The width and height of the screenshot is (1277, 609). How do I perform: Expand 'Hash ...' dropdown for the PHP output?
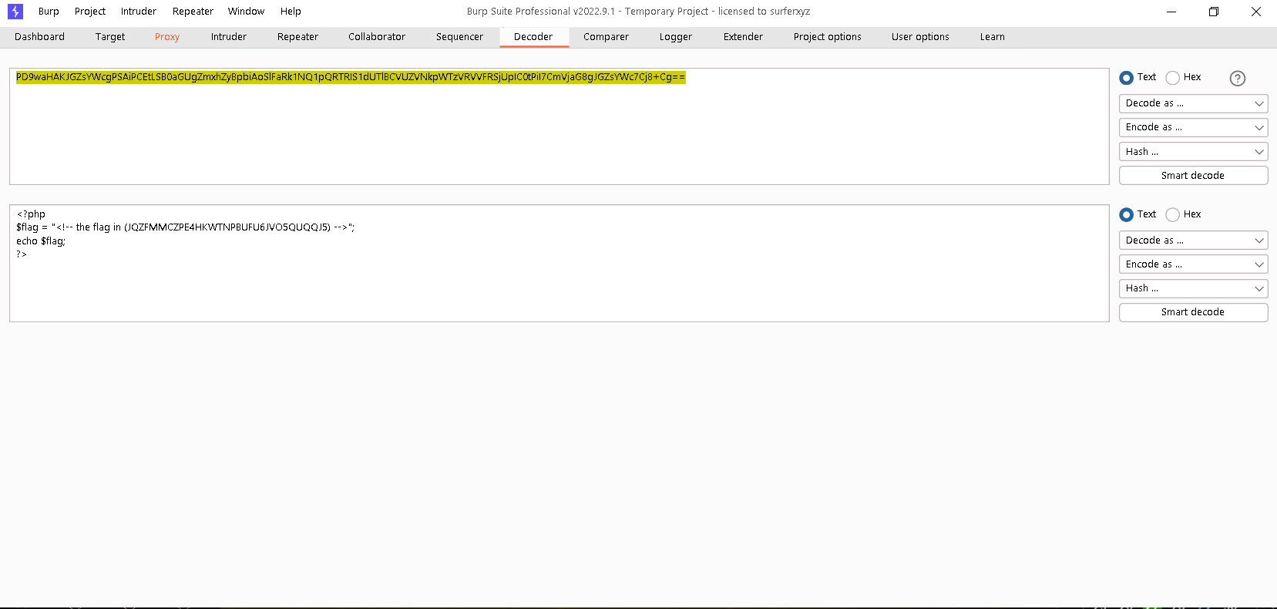[x=1193, y=288]
